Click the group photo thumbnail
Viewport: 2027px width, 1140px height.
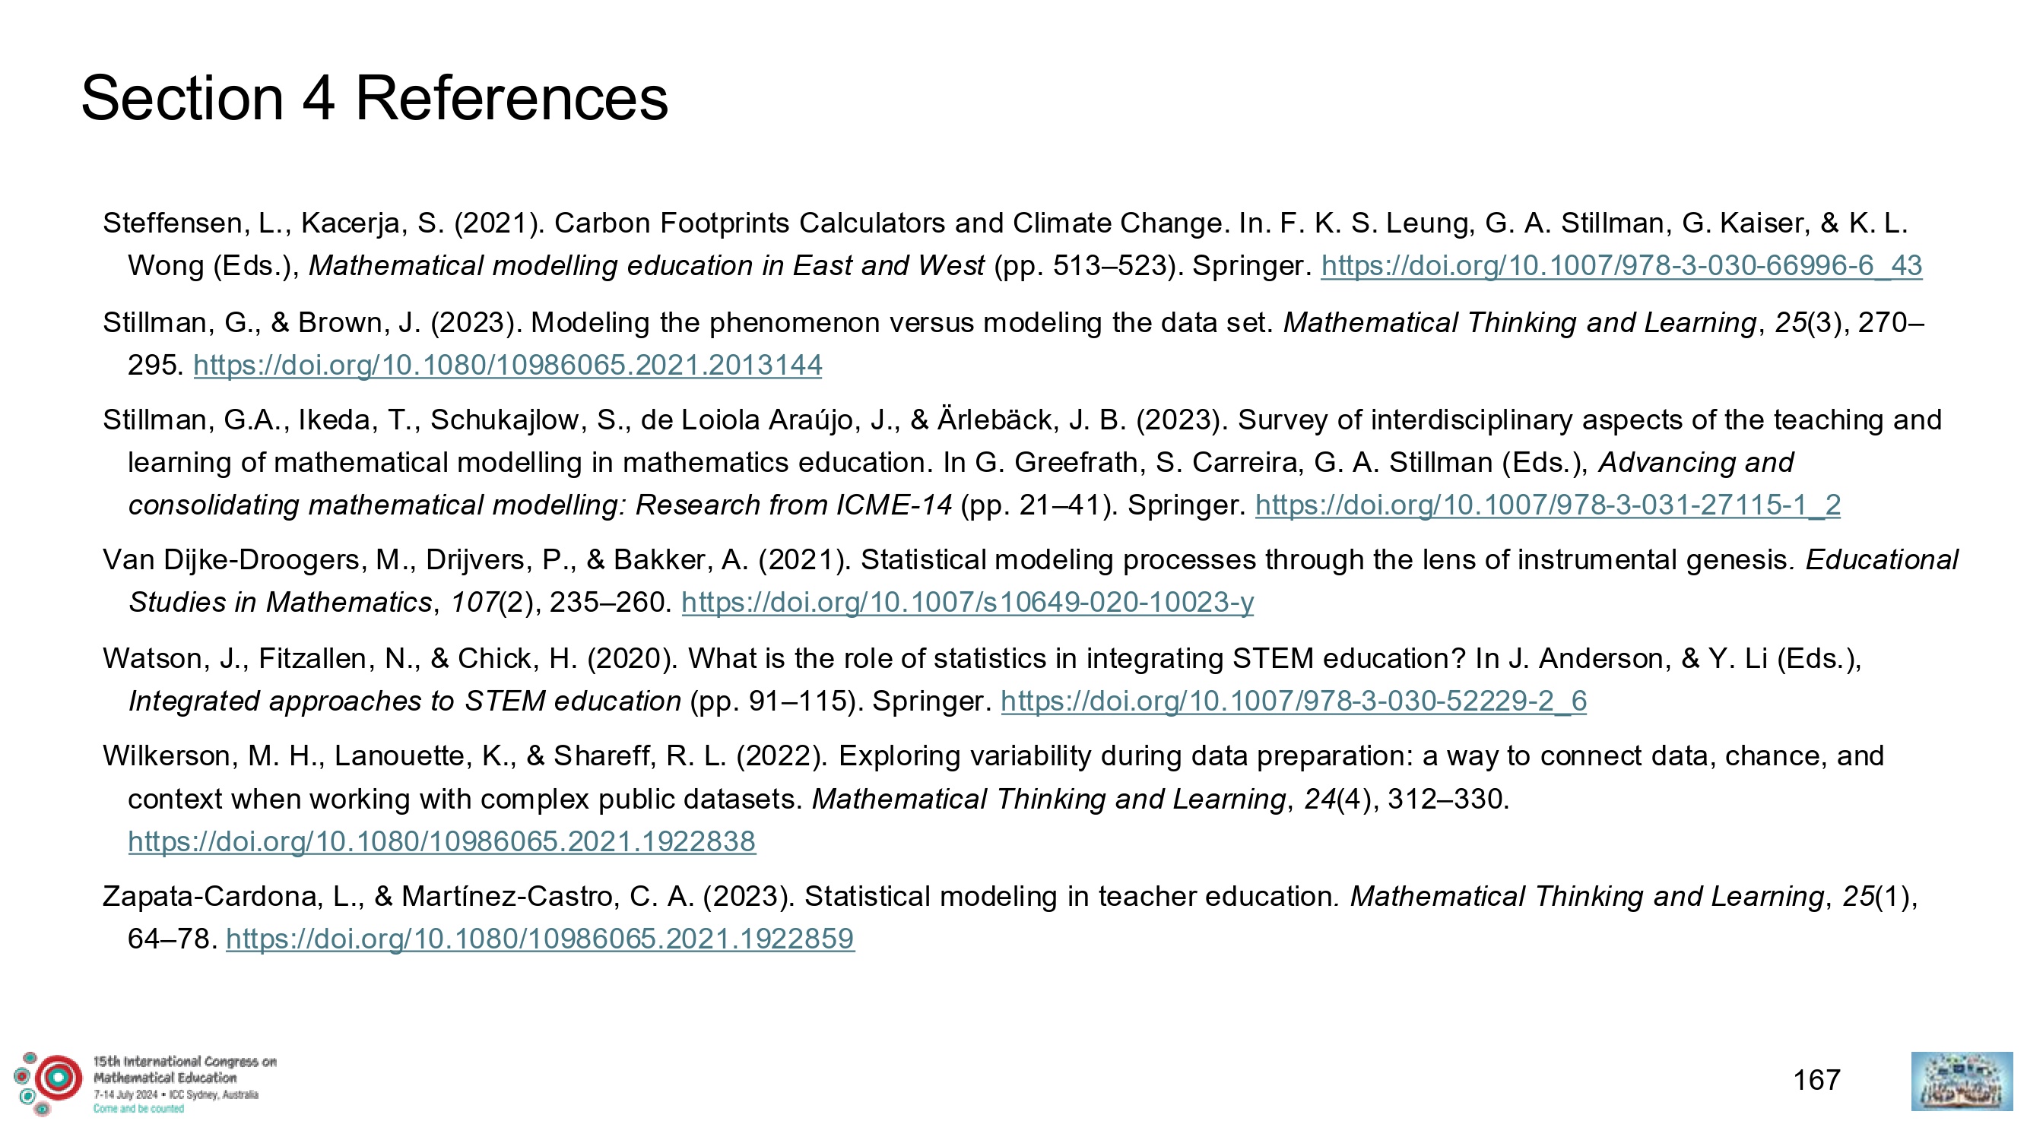coord(1962,1081)
